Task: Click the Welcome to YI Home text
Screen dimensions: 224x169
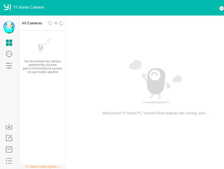Action: point(155,113)
